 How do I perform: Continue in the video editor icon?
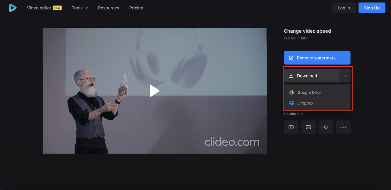pyautogui.click(x=291, y=127)
